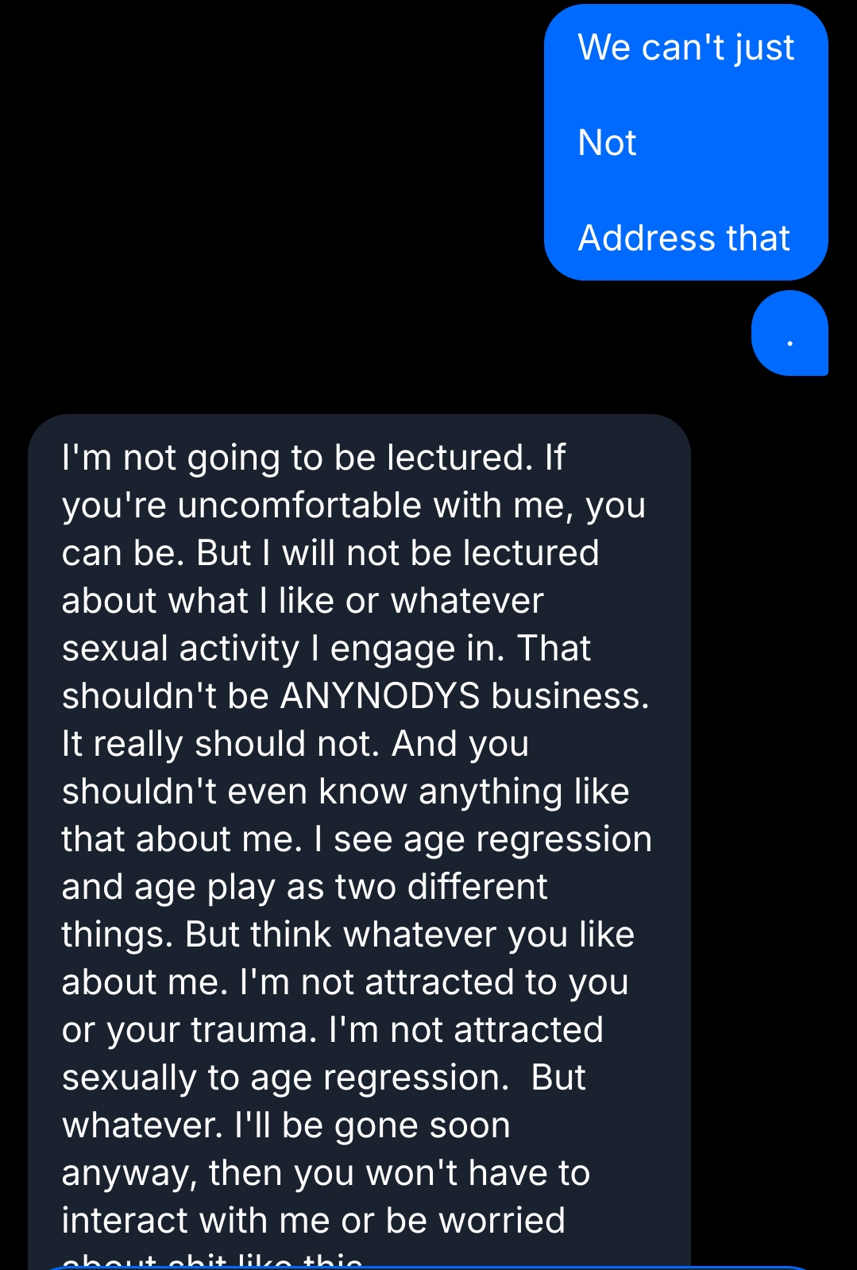Tap the opening line "I'm not going to be lectured"
Viewport: 857px width, 1270px height.
(297, 458)
